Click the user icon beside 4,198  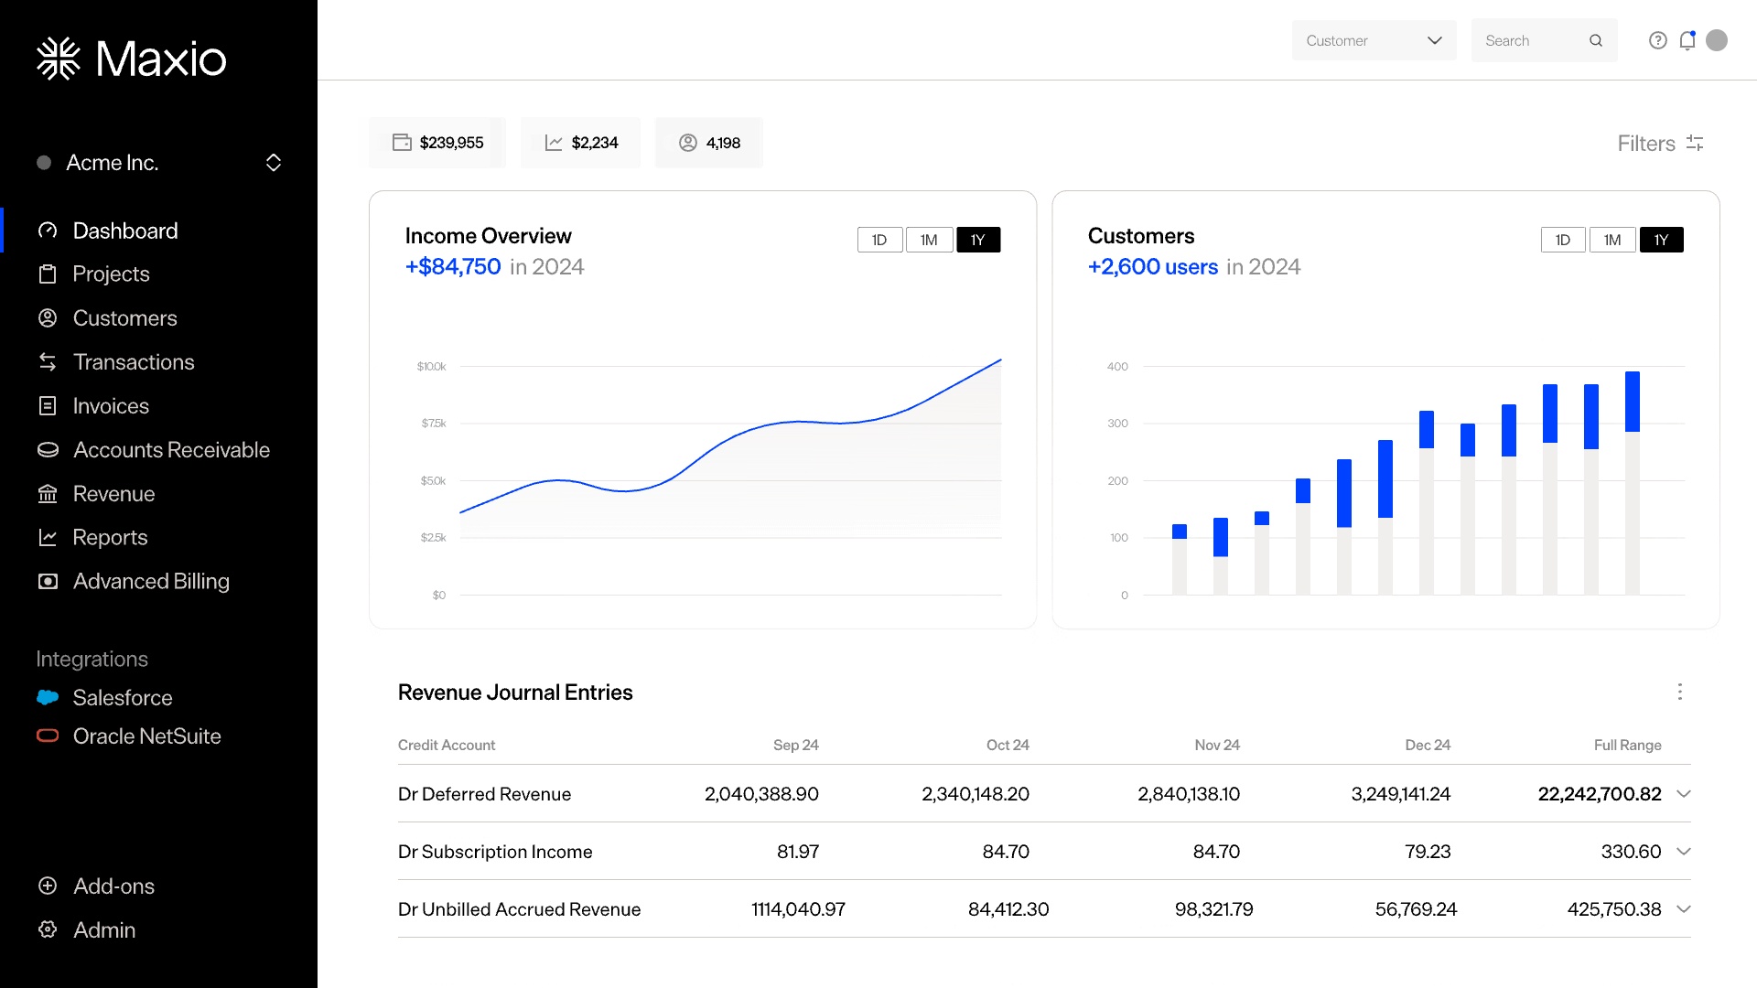pos(688,143)
